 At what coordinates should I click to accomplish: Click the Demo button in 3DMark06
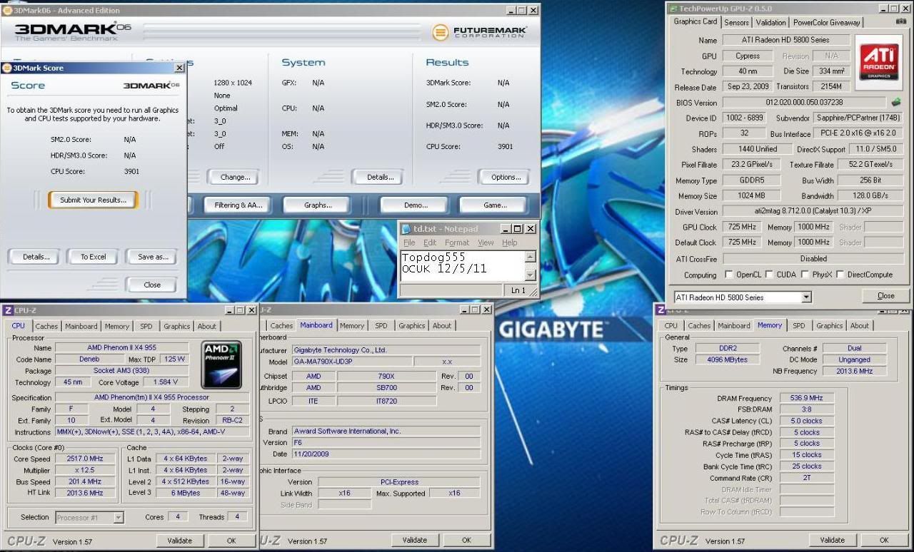click(415, 205)
